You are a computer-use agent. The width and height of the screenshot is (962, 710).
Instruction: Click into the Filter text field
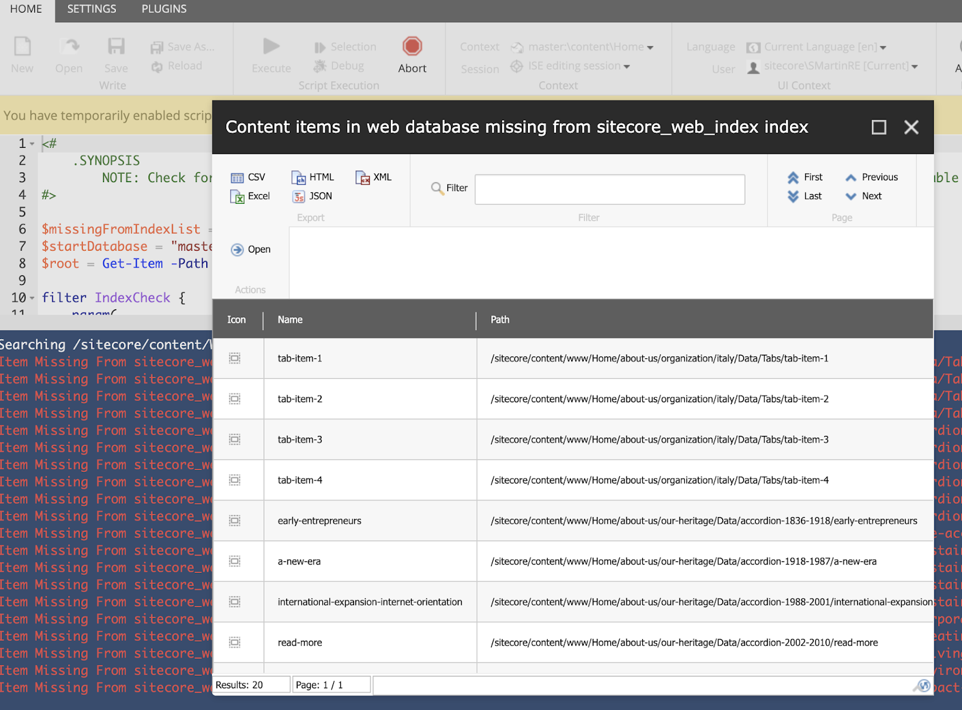[610, 189]
